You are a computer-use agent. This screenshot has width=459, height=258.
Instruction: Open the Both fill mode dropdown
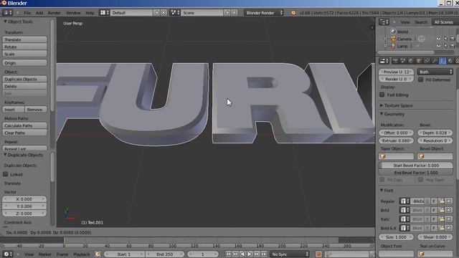tap(435, 72)
